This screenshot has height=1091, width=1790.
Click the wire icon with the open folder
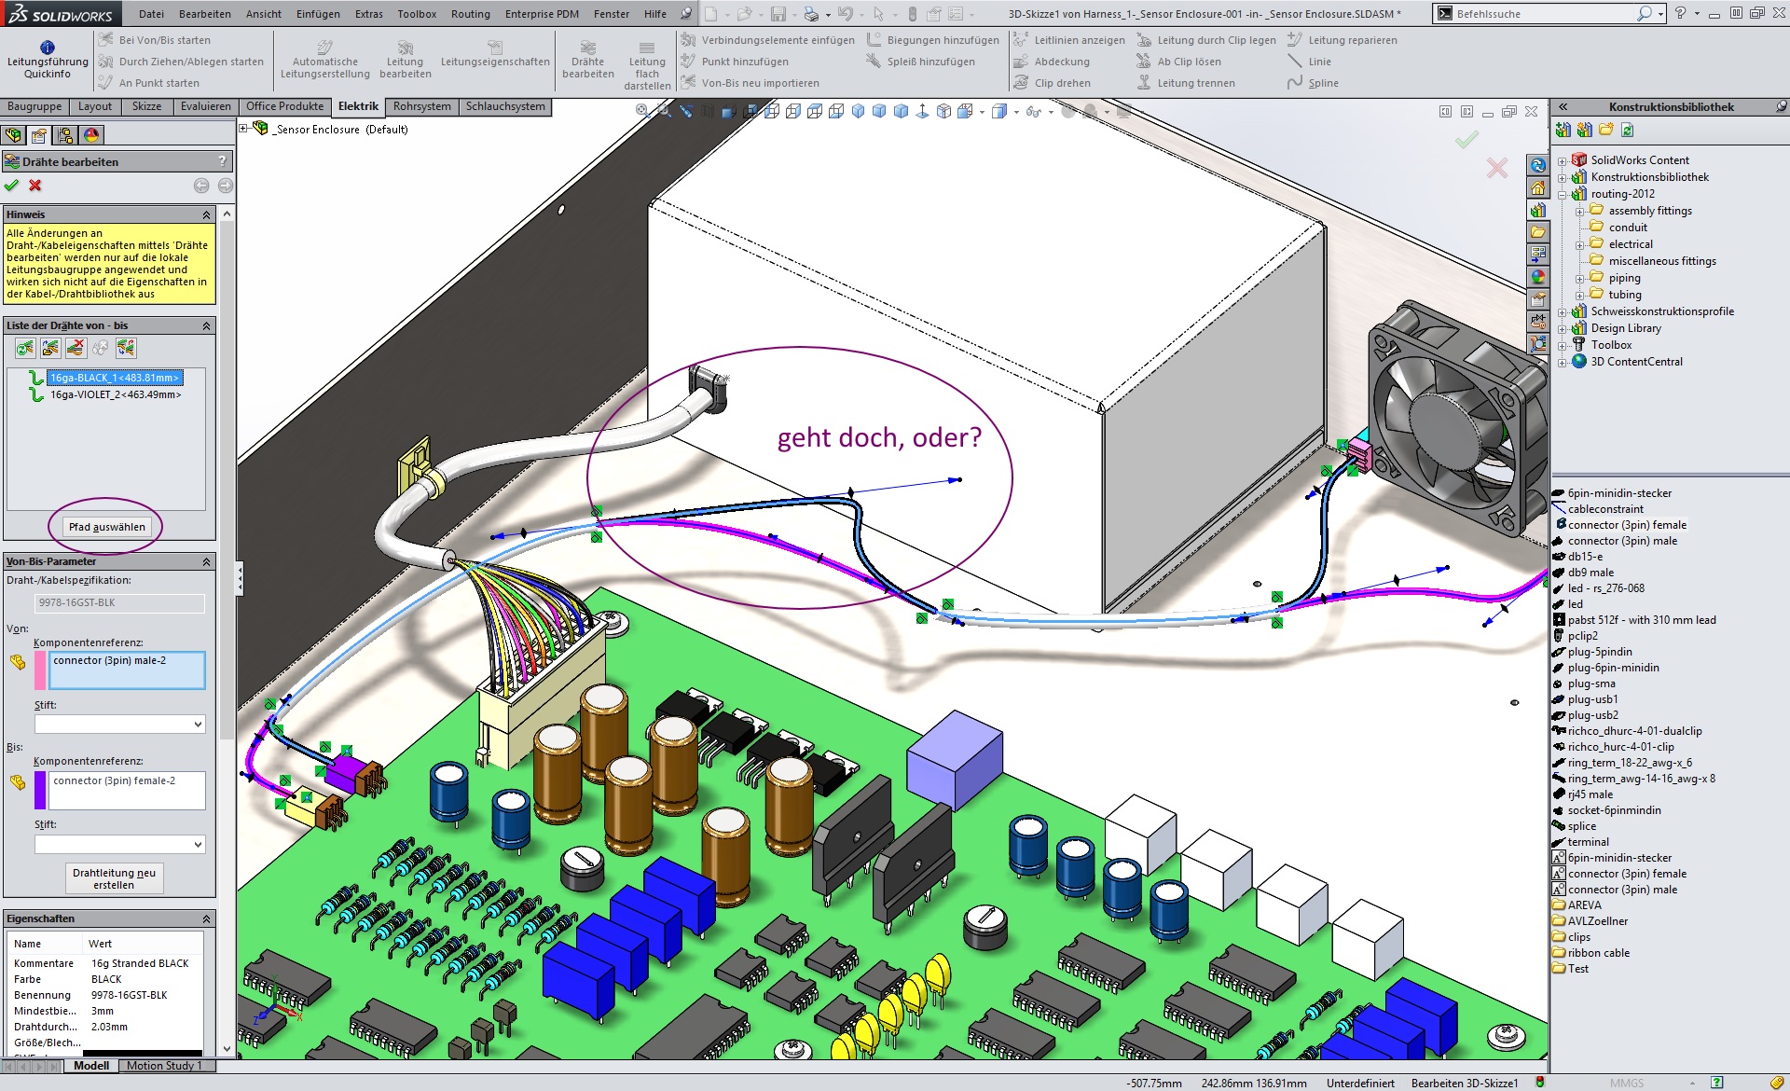click(50, 349)
